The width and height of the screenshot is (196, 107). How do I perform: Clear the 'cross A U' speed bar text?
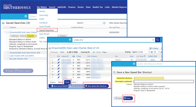pyautogui.click(x=153, y=40)
